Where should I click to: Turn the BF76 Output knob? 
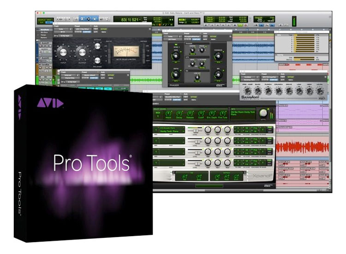point(82,52)
